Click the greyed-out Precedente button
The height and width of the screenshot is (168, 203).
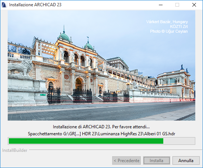(x=127, y=161)
